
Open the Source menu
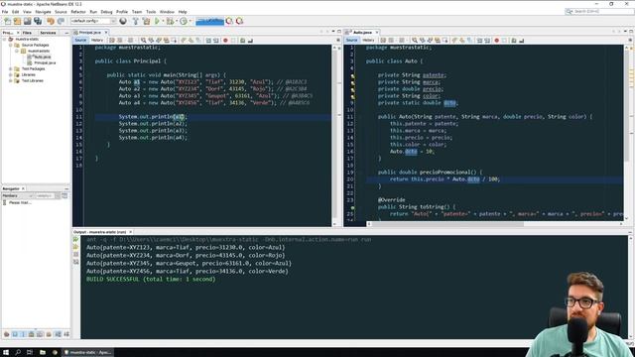[x=61, y=12]
